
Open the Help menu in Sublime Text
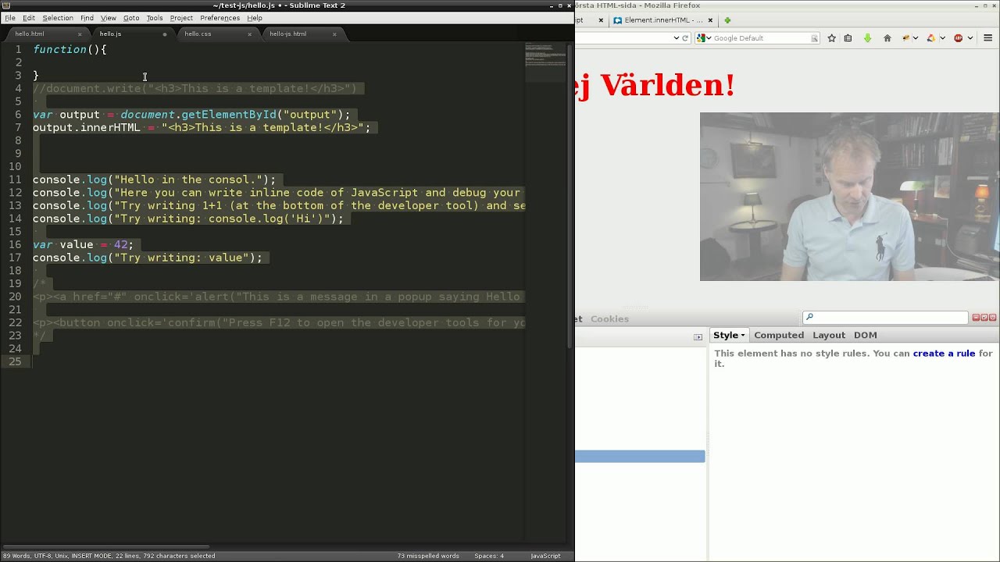(255, 18)
